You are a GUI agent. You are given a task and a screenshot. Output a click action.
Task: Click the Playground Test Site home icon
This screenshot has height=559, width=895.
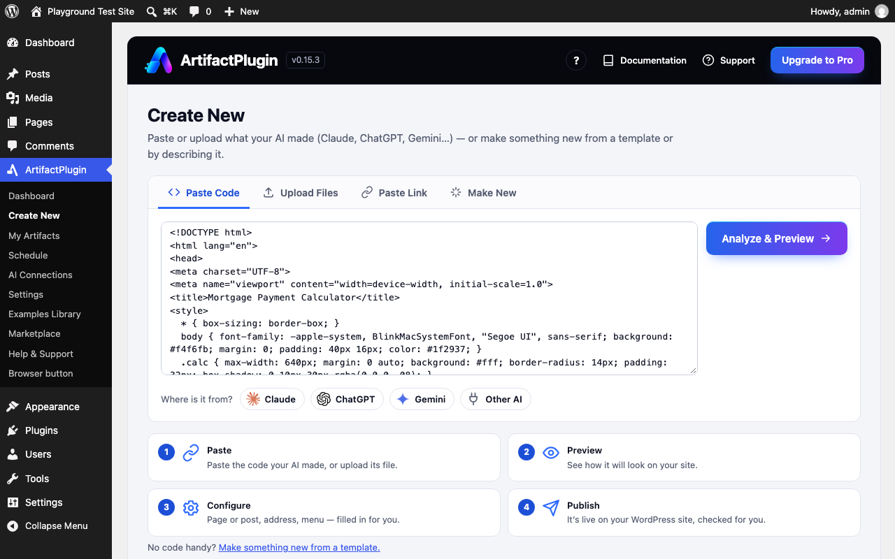pyautogui.click(x=36, y=11)
